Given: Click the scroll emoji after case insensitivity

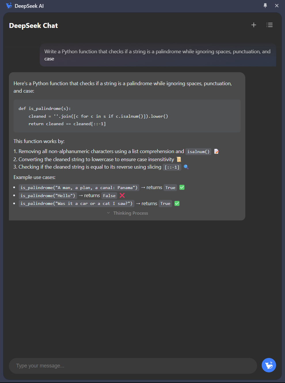Looking at the screenshot, I should tap(179, 159).
